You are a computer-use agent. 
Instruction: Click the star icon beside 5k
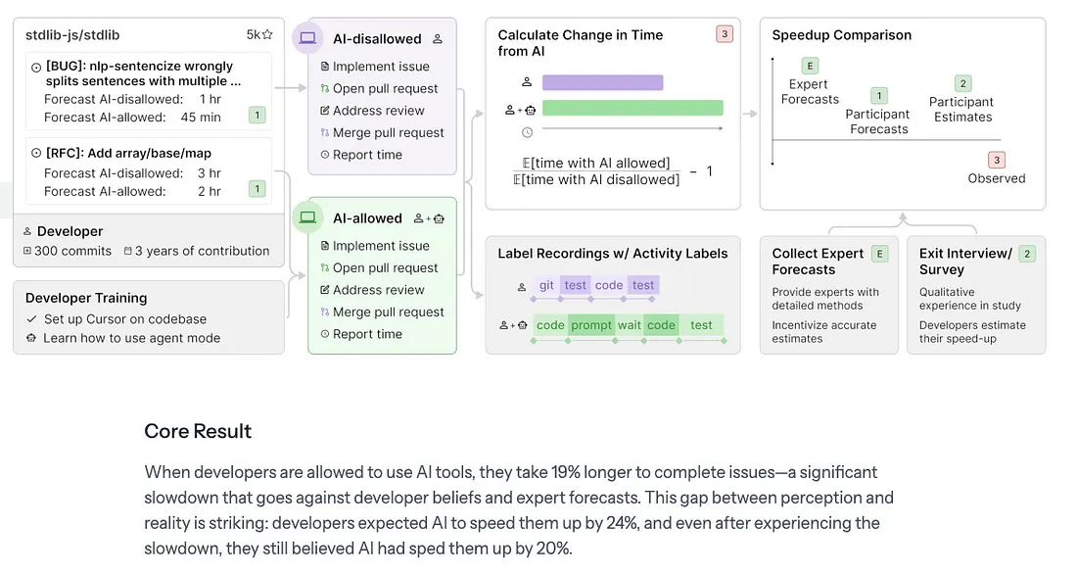pyautogui.click(x=267, y=35)
